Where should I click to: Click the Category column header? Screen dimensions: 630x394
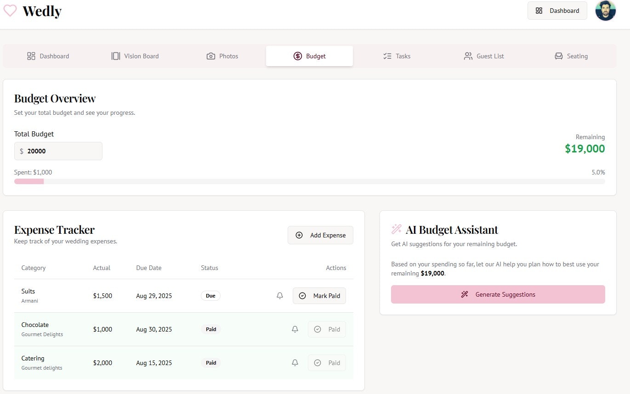point(34,268)
